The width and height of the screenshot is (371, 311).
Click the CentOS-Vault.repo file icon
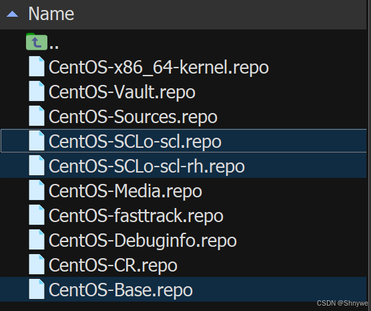tap(37, 91)
